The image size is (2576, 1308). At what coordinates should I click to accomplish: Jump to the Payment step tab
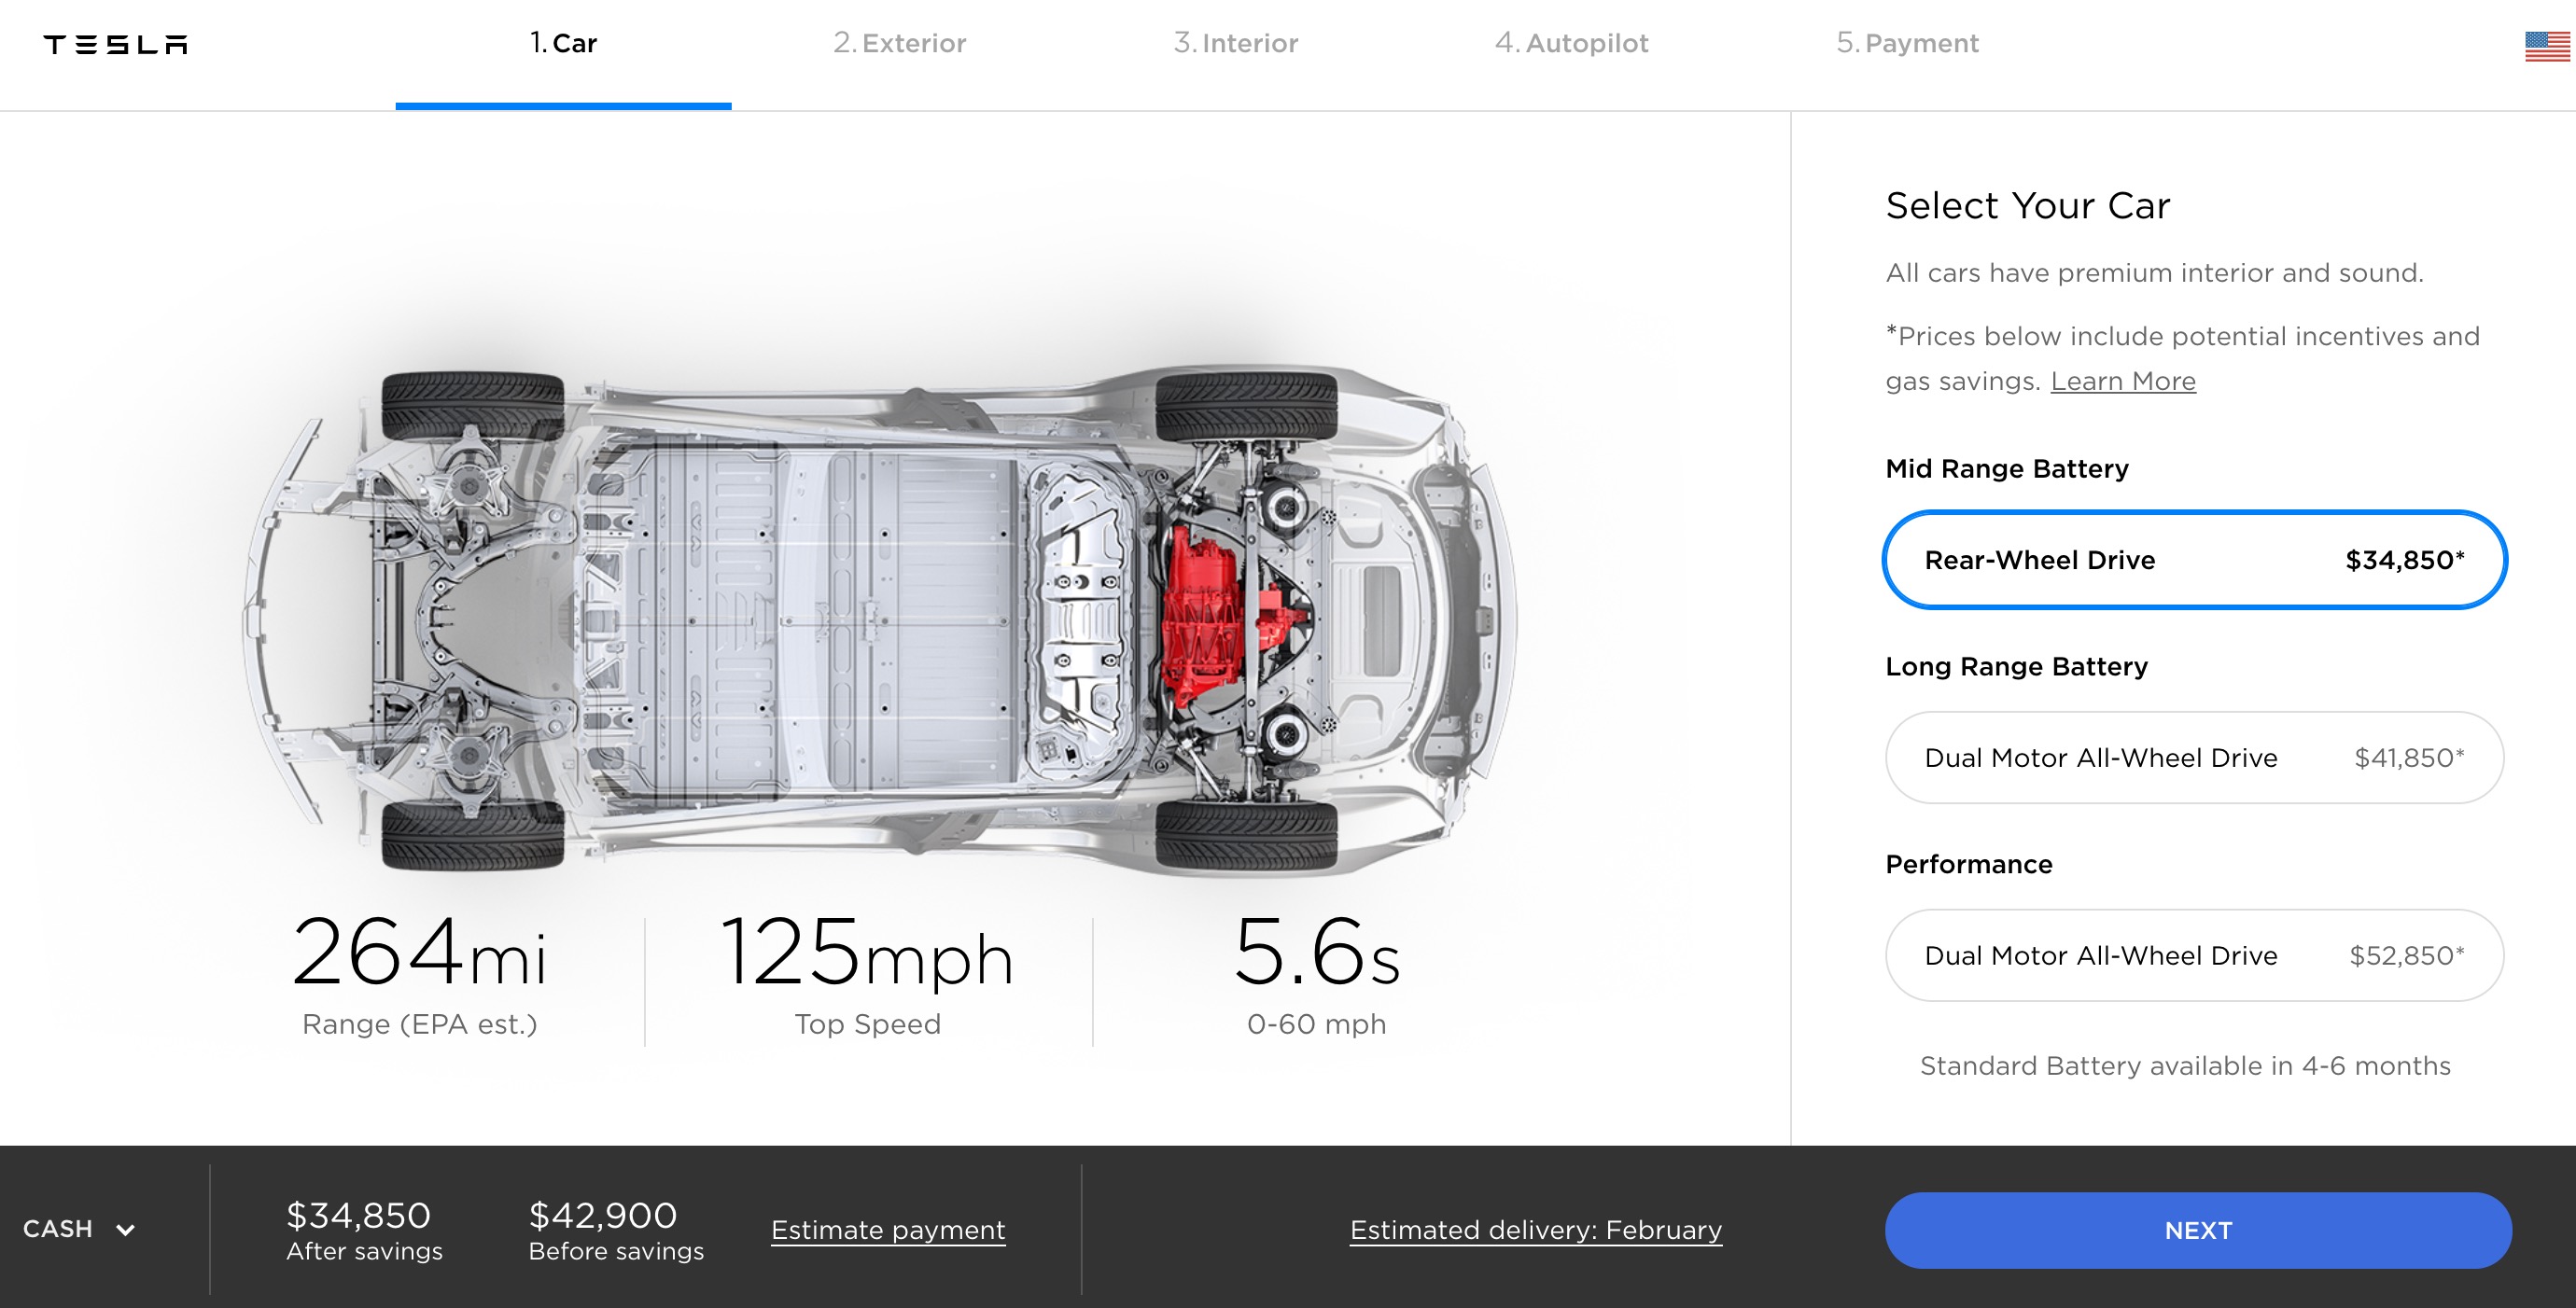tap(1907, 43)
